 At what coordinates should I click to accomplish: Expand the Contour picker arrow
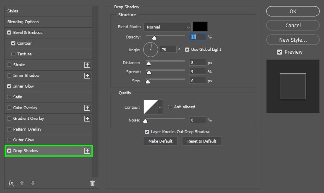(160, 107)
